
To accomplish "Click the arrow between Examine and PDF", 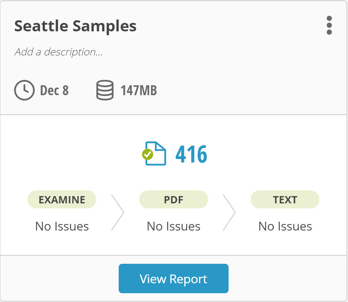I will click(118, 213).
